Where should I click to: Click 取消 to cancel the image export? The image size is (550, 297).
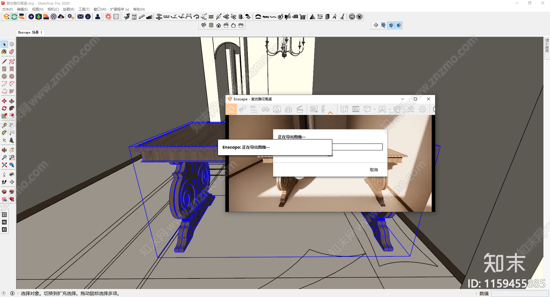pyautogui.click(x=374, y=170)
